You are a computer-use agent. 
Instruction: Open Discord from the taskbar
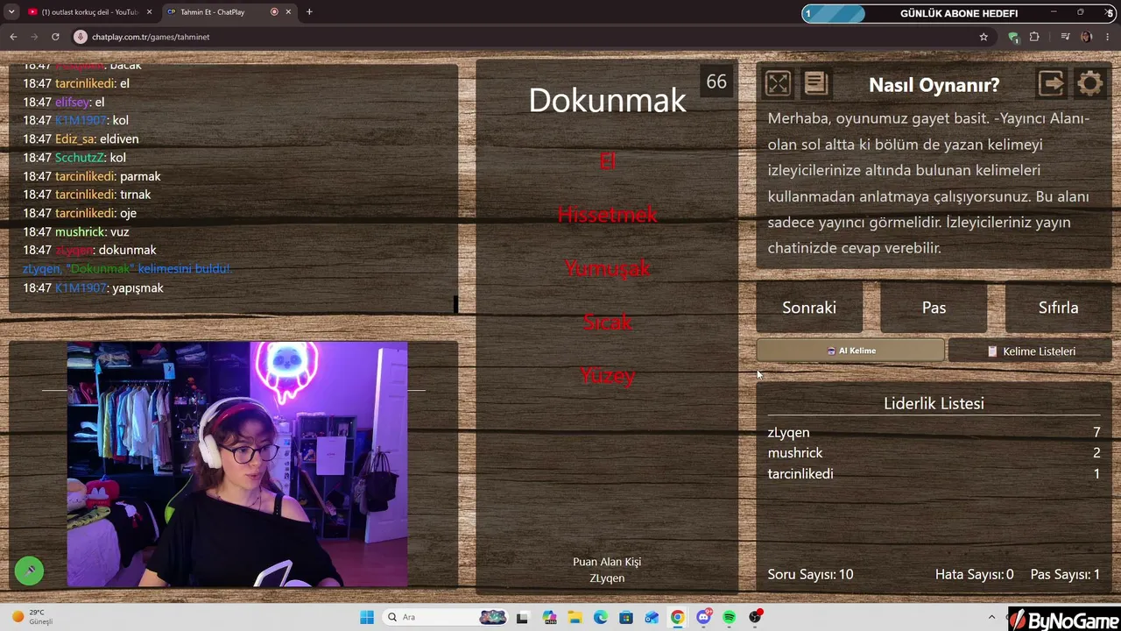click(x=703, y=617)
